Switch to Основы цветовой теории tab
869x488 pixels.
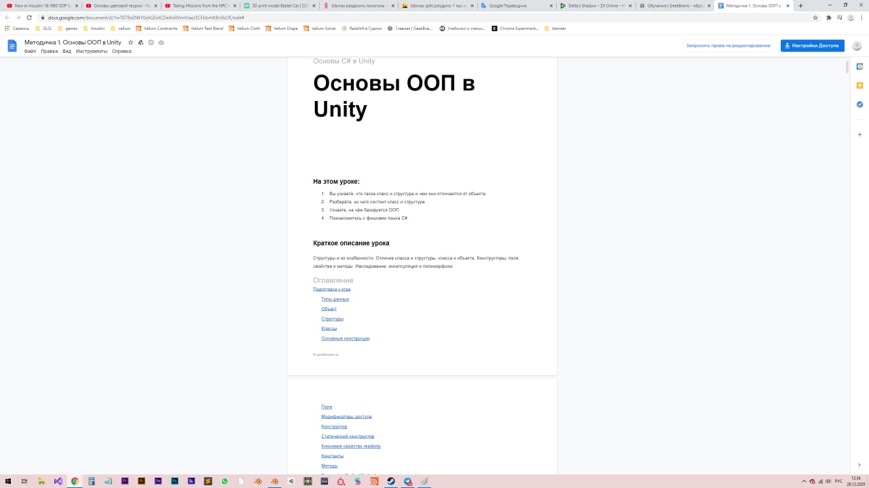(x=121, y=5)
